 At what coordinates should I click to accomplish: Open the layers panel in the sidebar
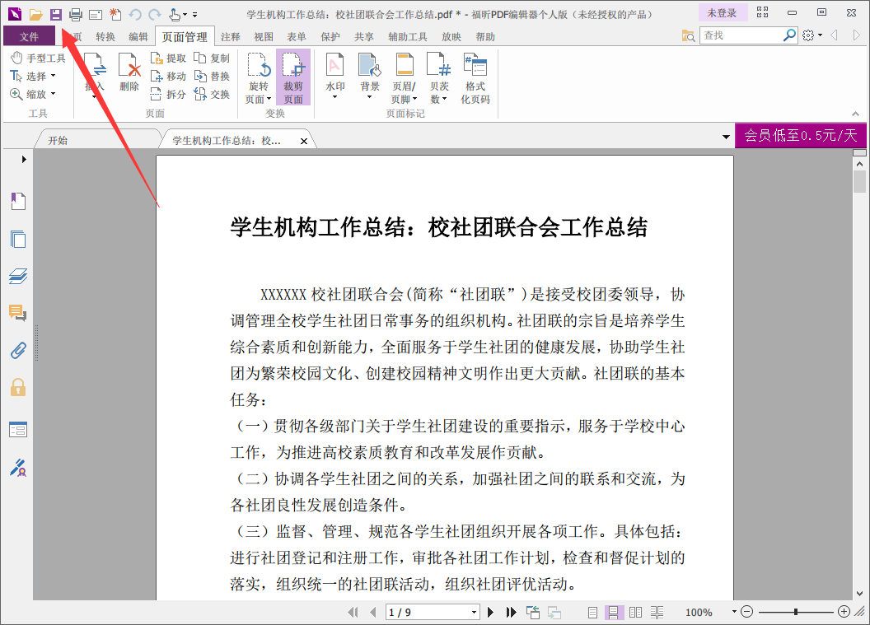[18, 276]
